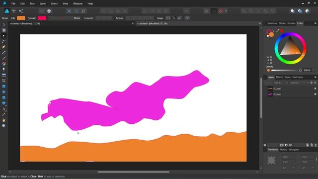Image resolution: width=318 pixels, height=179 pixels.
Task: Switch to the History tab
Action: [284, 150]
